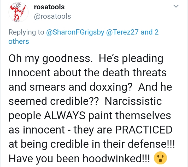
Task: Open tweet options chevron menu
Action: (x=176, y=6)
